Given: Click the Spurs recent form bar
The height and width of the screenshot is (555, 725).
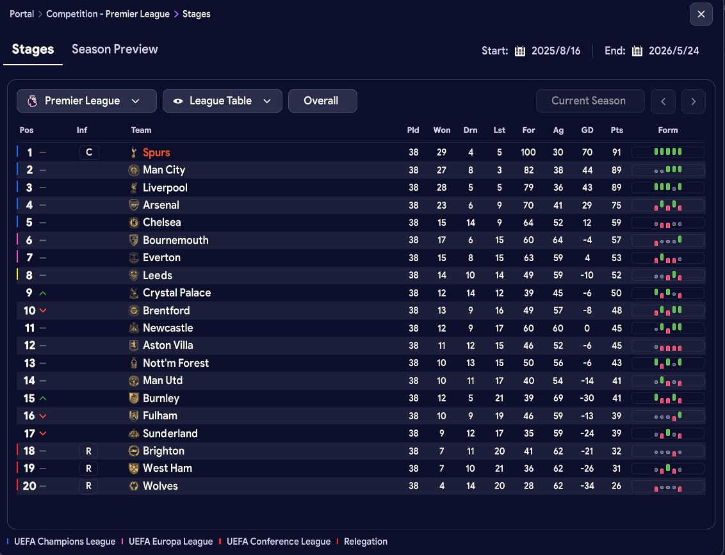Looking at the screenshot, I should click(667, 152).
